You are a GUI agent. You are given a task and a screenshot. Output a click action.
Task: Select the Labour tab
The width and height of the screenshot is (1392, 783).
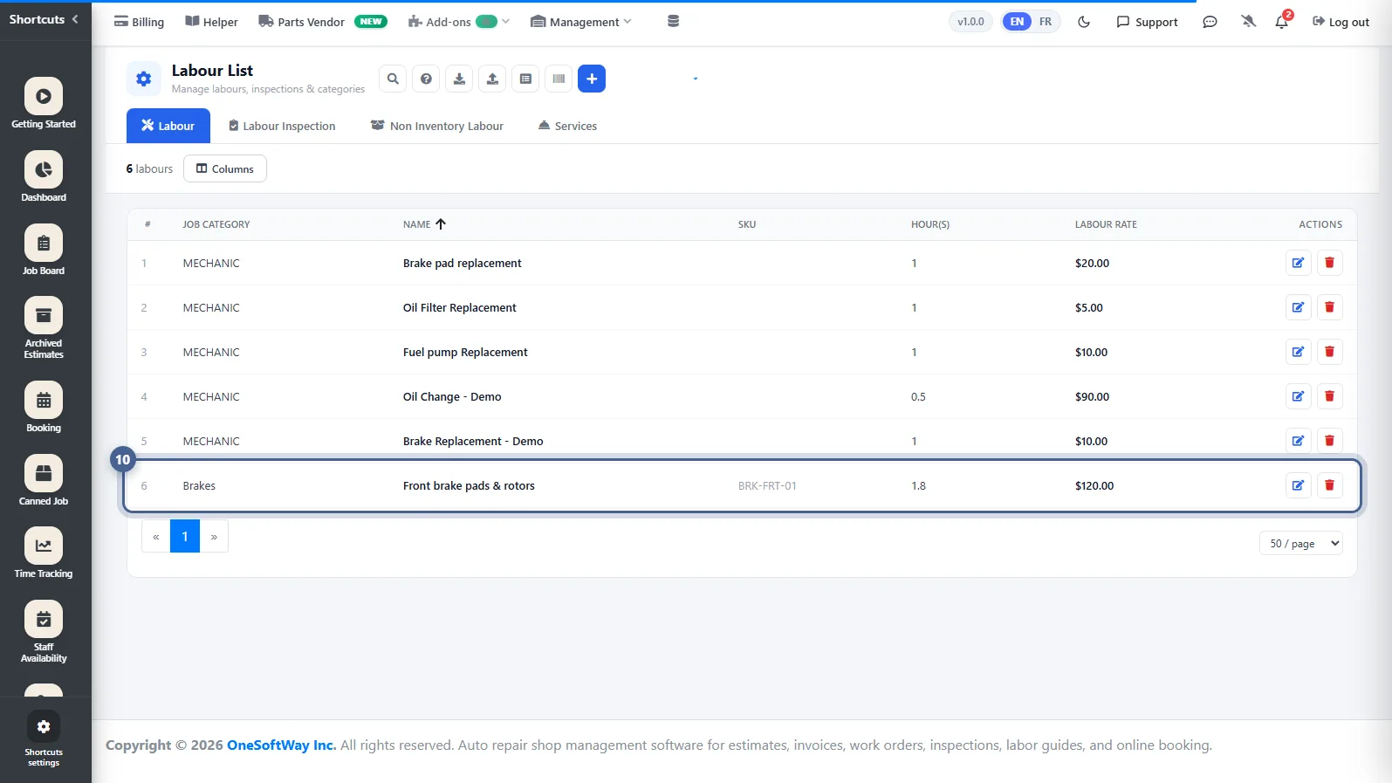click(x=168, y=126)
